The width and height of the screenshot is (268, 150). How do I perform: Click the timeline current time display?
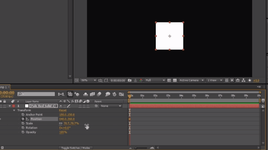(7, 93)
